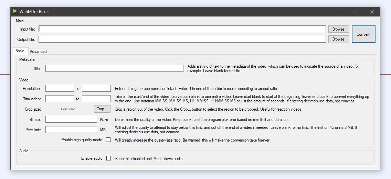Image resolution: width=391 pixels, height=179 pixels.
Task: Close the WebM for Bakas window
Action: pyautogui.click(x=372, y=12)
